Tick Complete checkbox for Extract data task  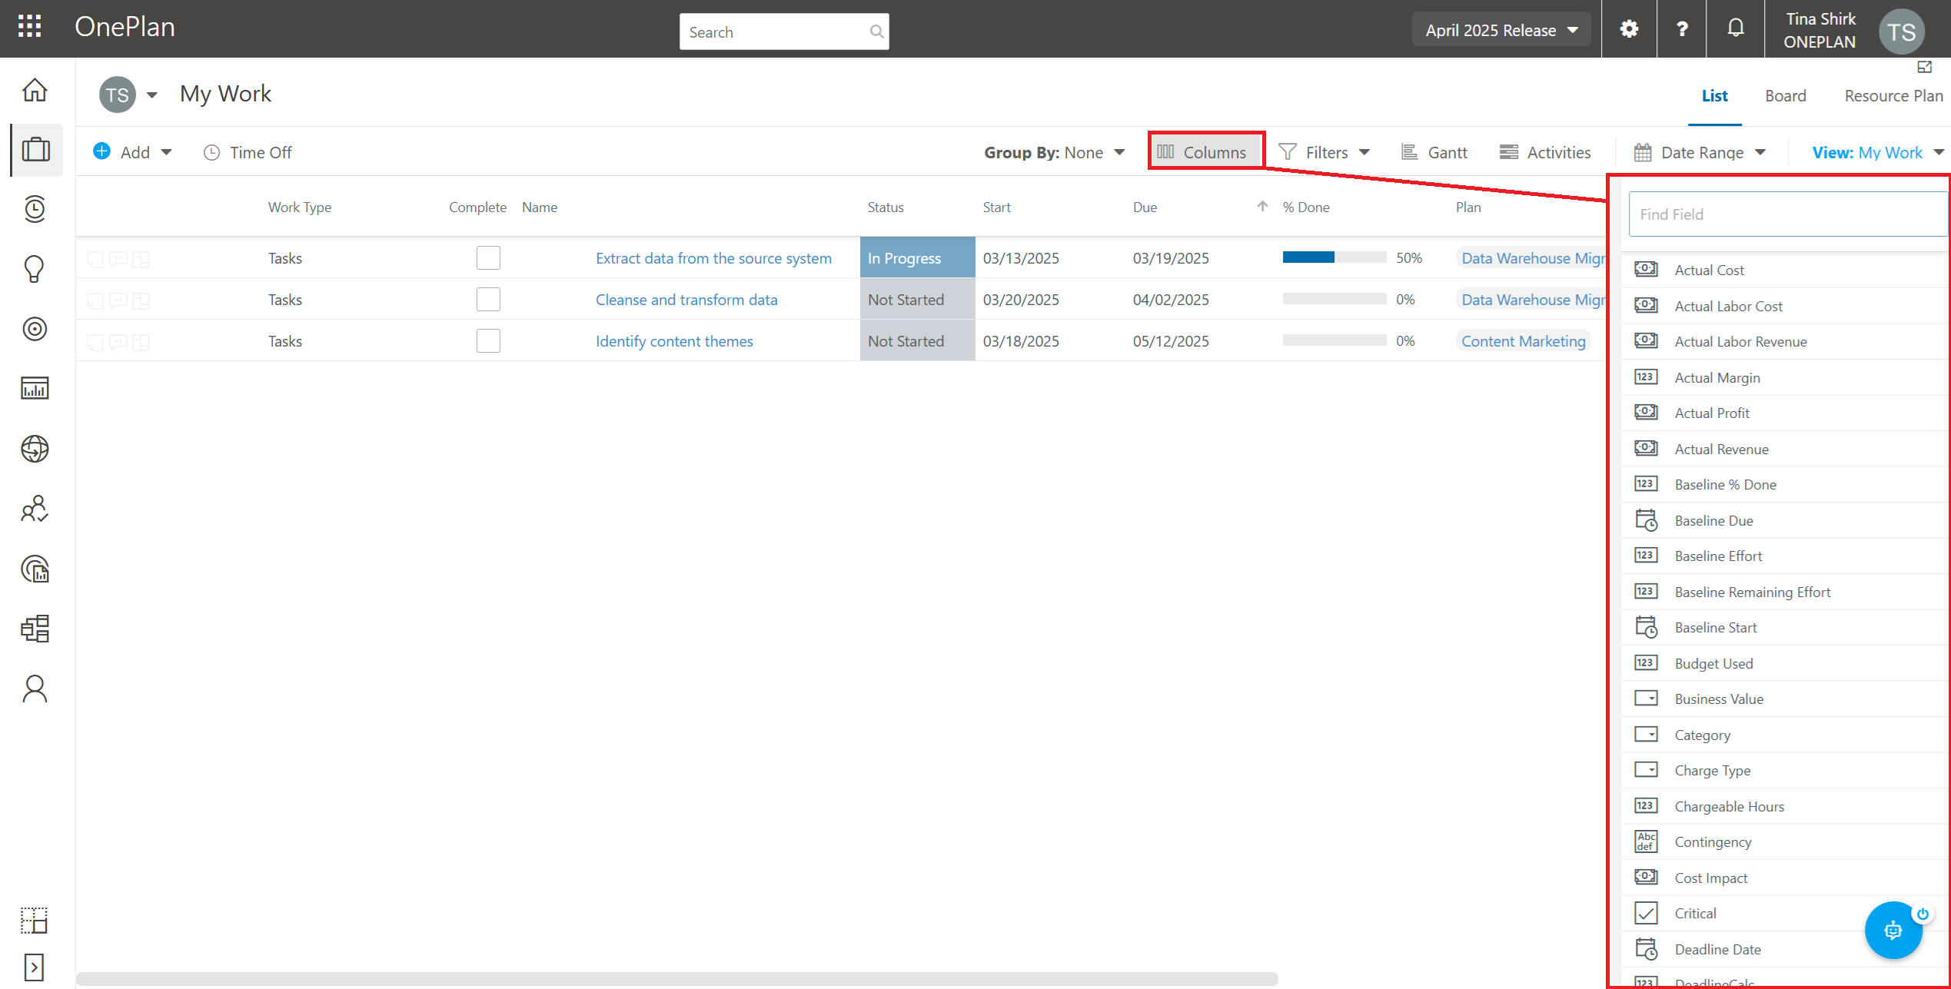coord(488,258)
